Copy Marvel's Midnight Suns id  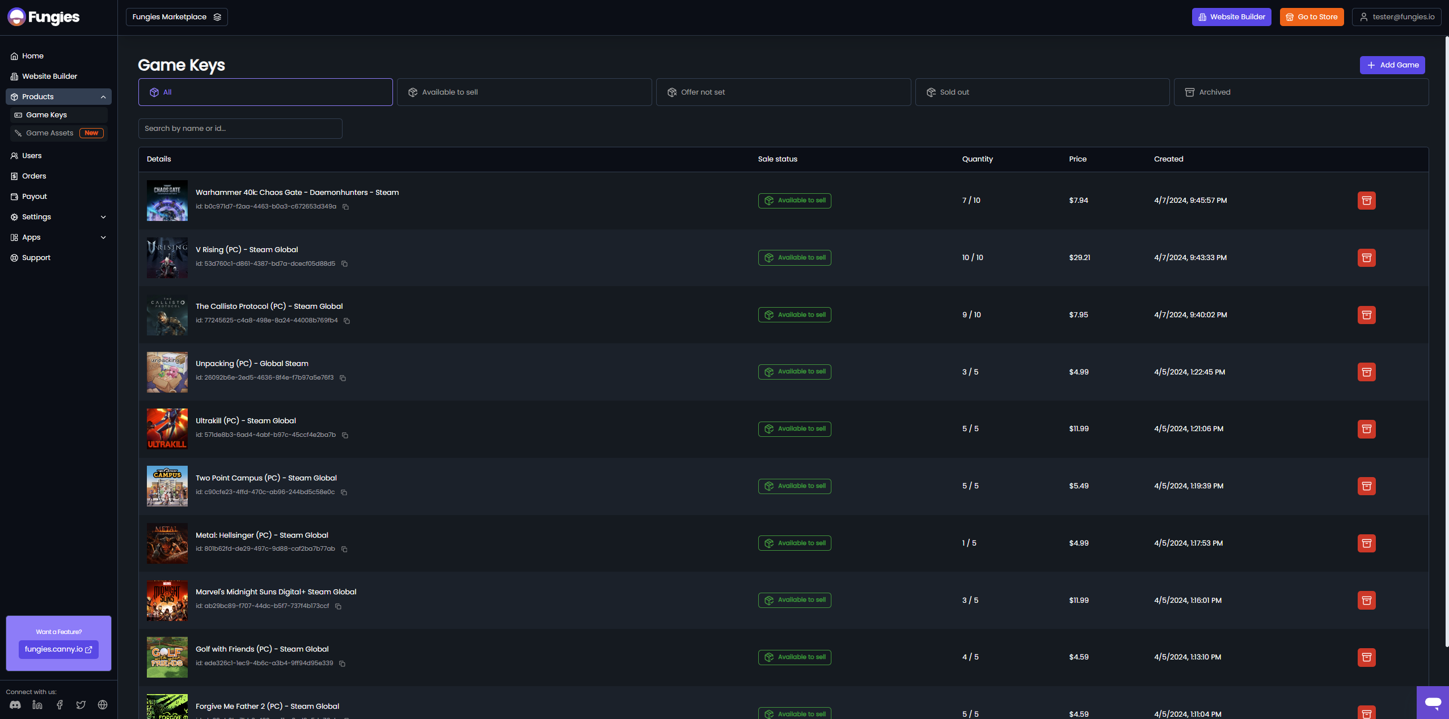point(338,606)
